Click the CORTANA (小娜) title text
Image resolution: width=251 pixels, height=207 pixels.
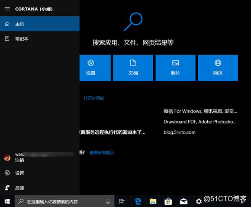[x=34, y=9]
